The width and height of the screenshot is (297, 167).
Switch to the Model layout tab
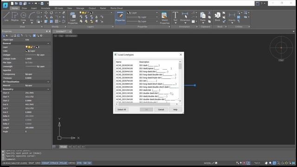point(63,147)
